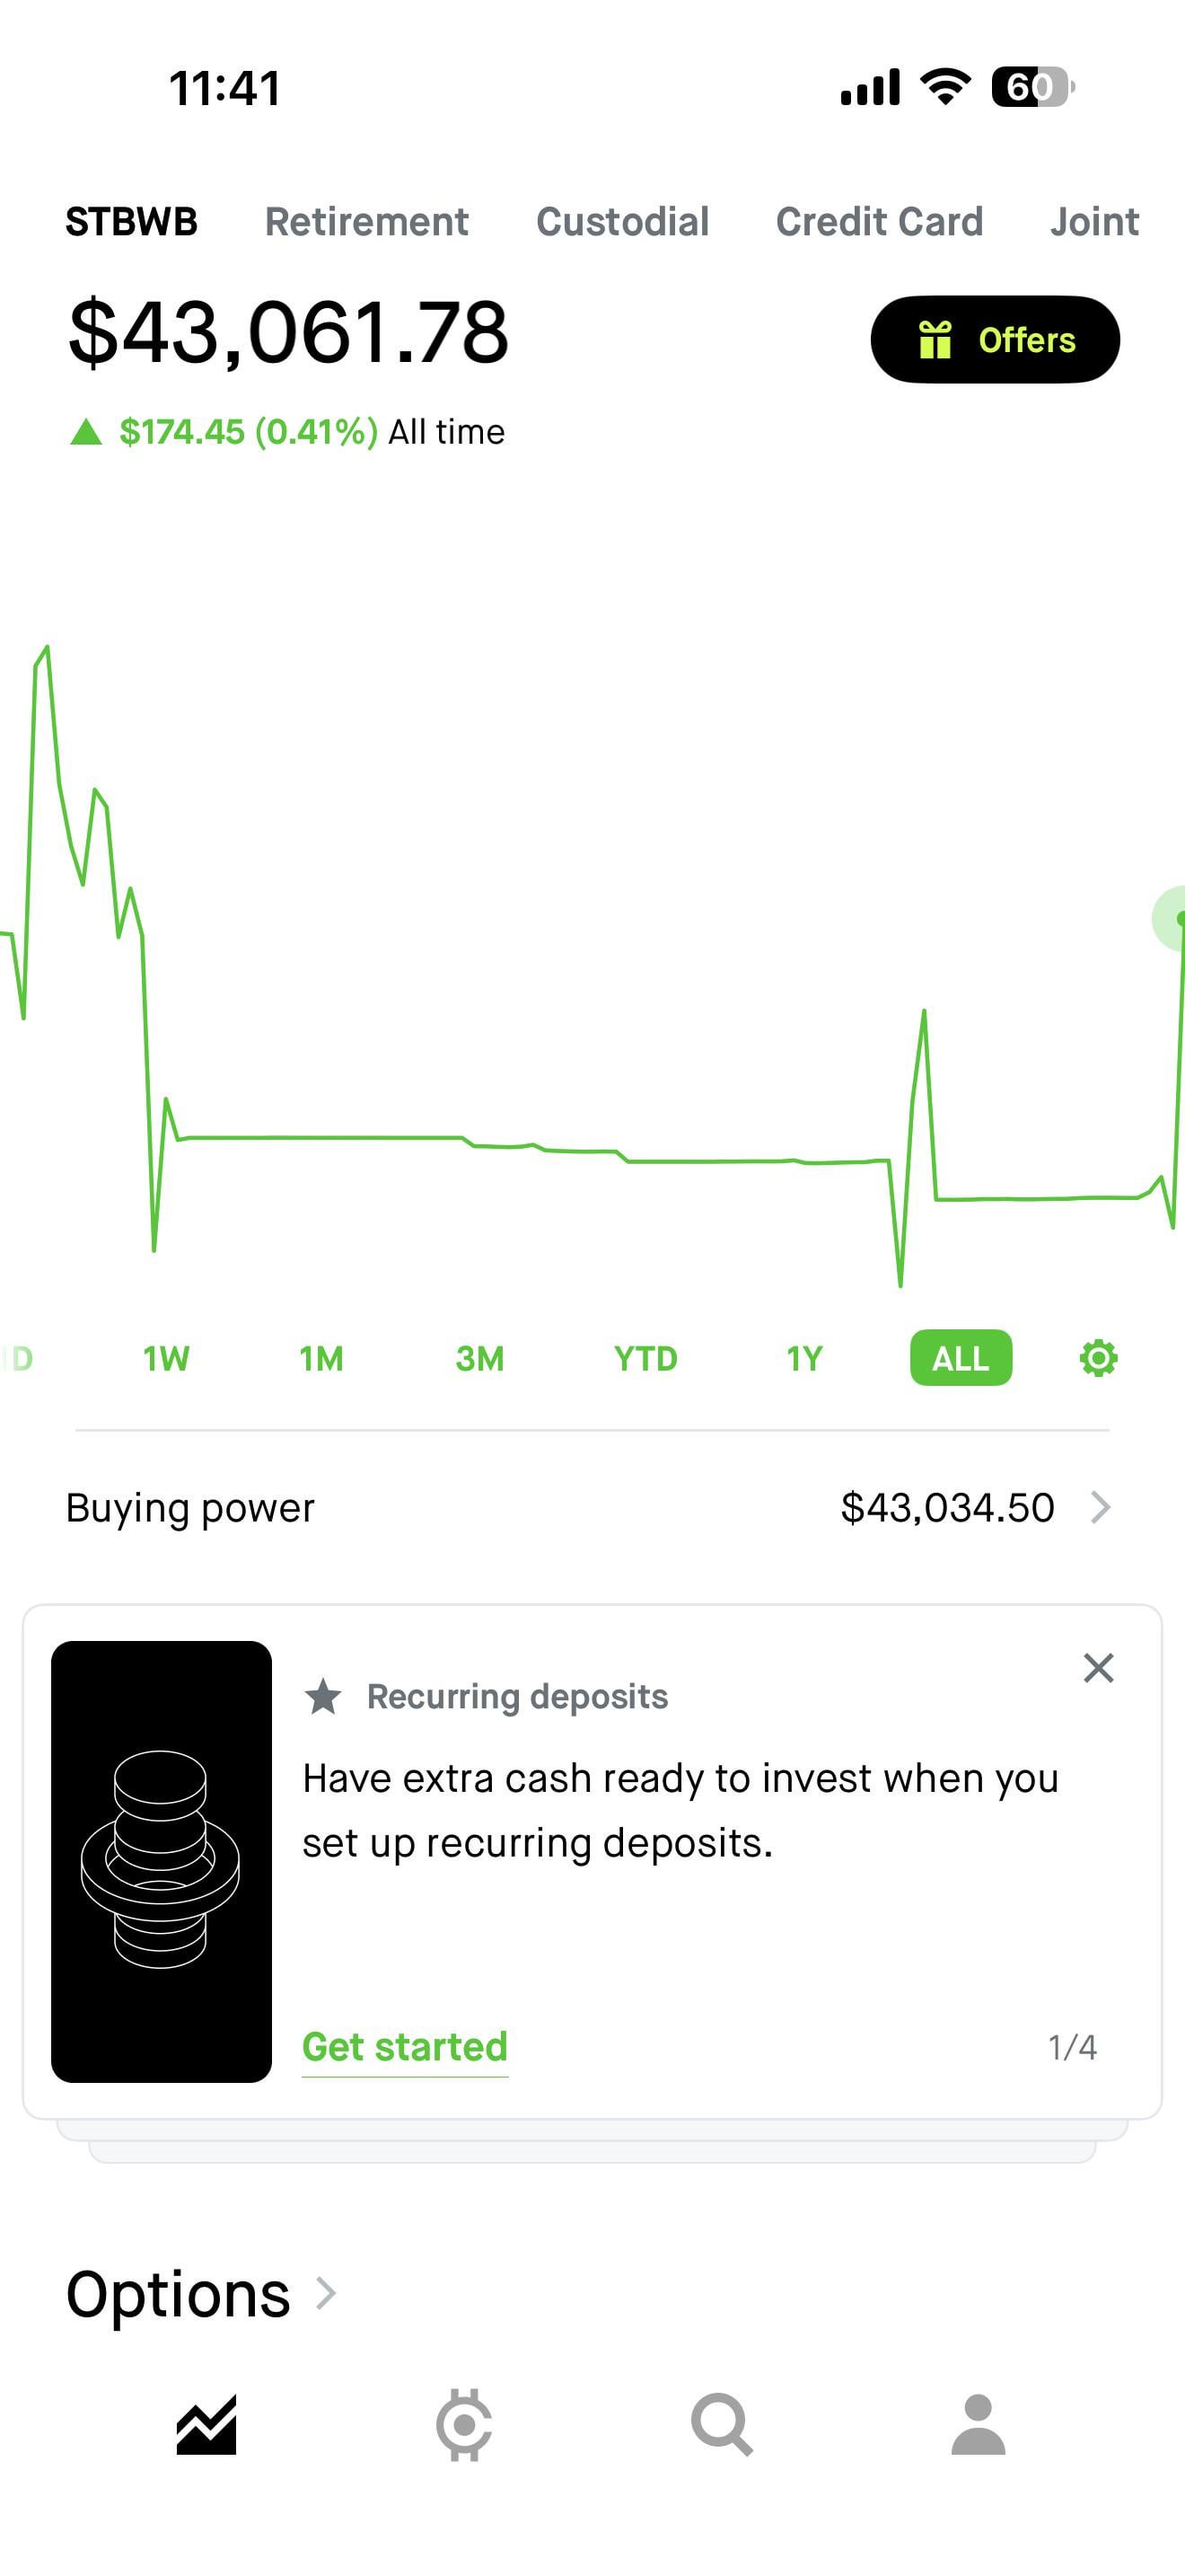Tap the gift Offers button
The image size is (1185, 2576).
pos(996,340)
